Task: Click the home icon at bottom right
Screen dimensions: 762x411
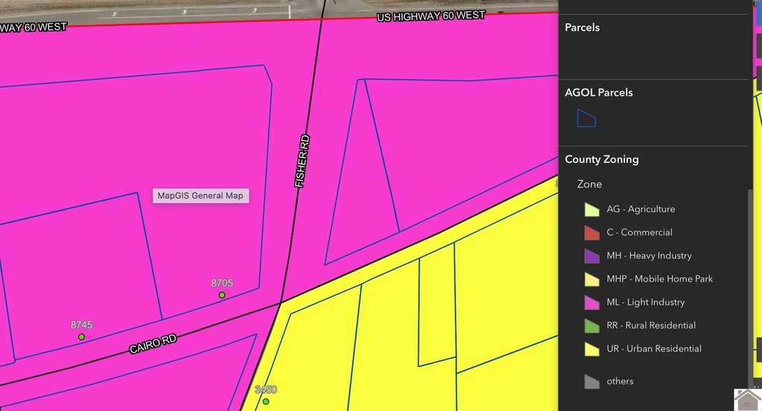Action: (747, 399)
